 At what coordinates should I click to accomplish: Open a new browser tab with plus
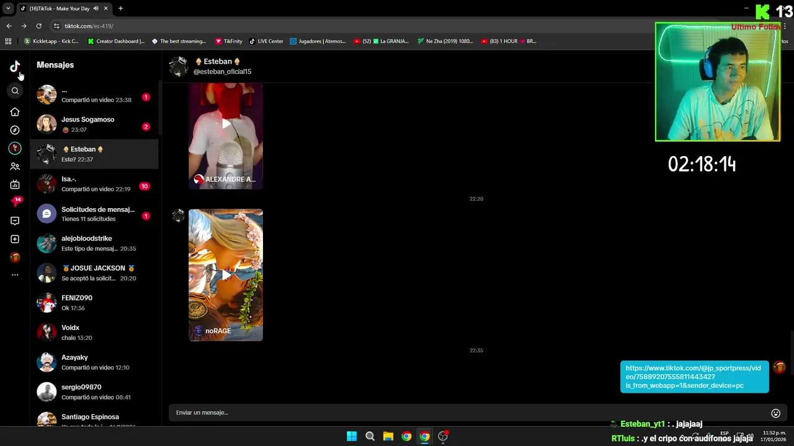(120, 9)
